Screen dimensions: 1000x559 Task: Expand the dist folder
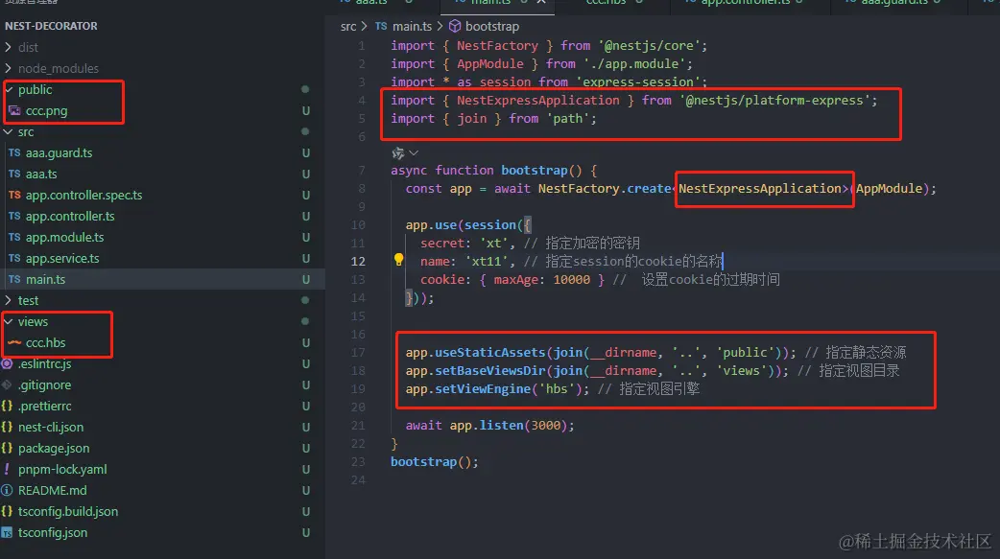click(8, 47)
